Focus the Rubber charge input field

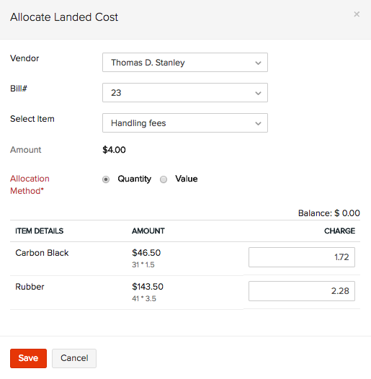302,291
